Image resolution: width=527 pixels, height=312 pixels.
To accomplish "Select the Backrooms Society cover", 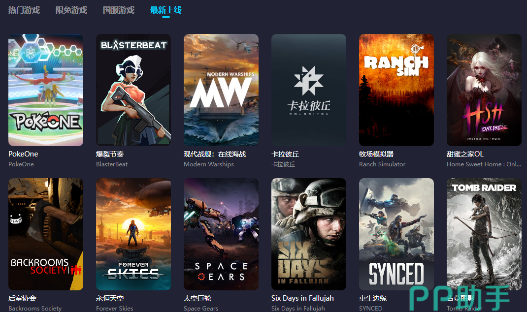I will pyautogui.click(x=46, y=234).
